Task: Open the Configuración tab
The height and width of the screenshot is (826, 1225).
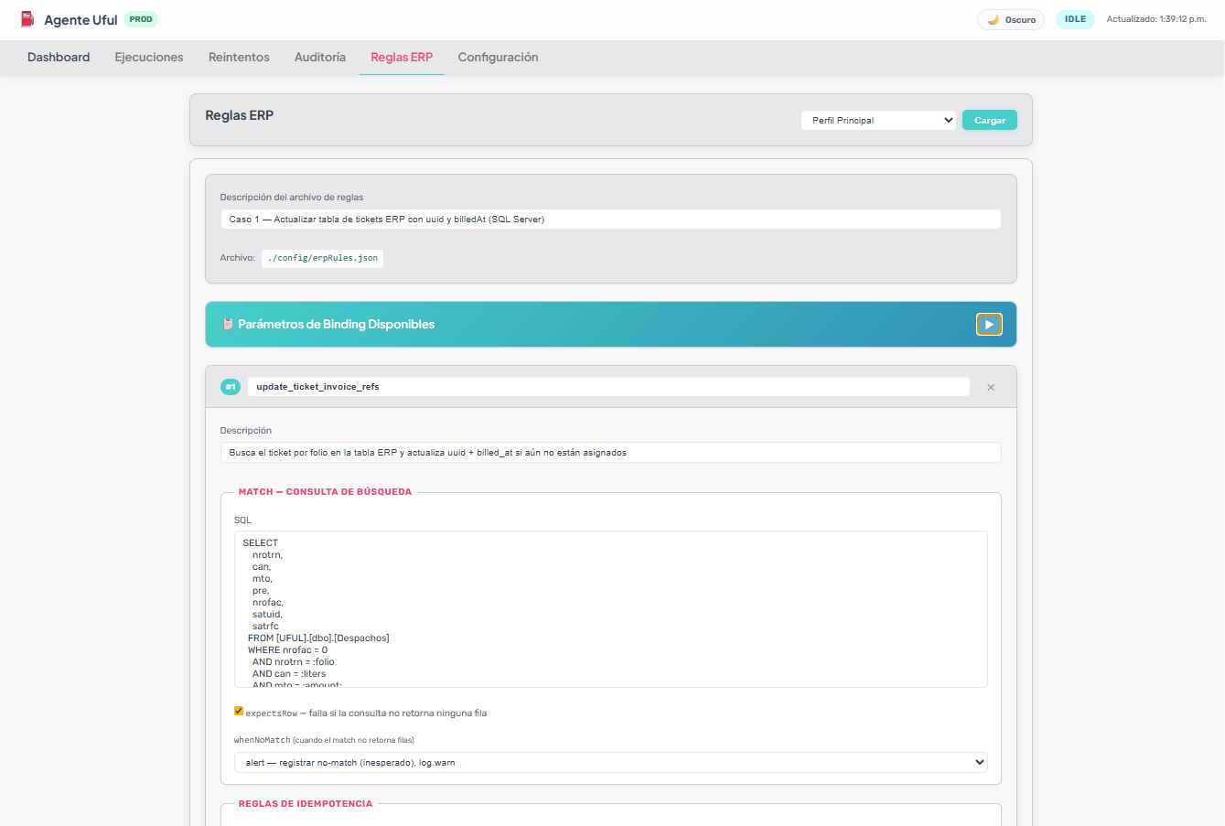Action: click(x=498, y=57)
